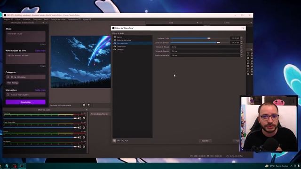Move the selected filter down

pos(127,141)
